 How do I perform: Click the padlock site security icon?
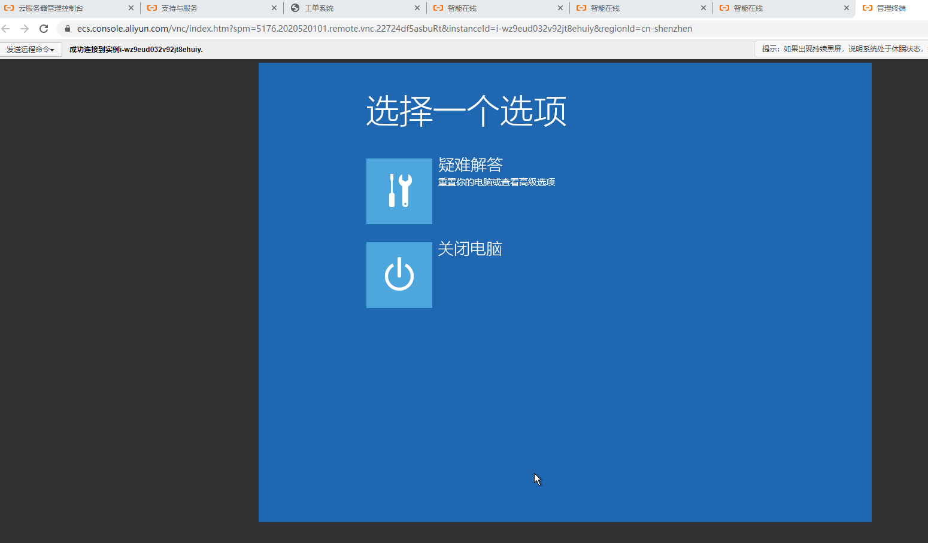pos(68,29)
